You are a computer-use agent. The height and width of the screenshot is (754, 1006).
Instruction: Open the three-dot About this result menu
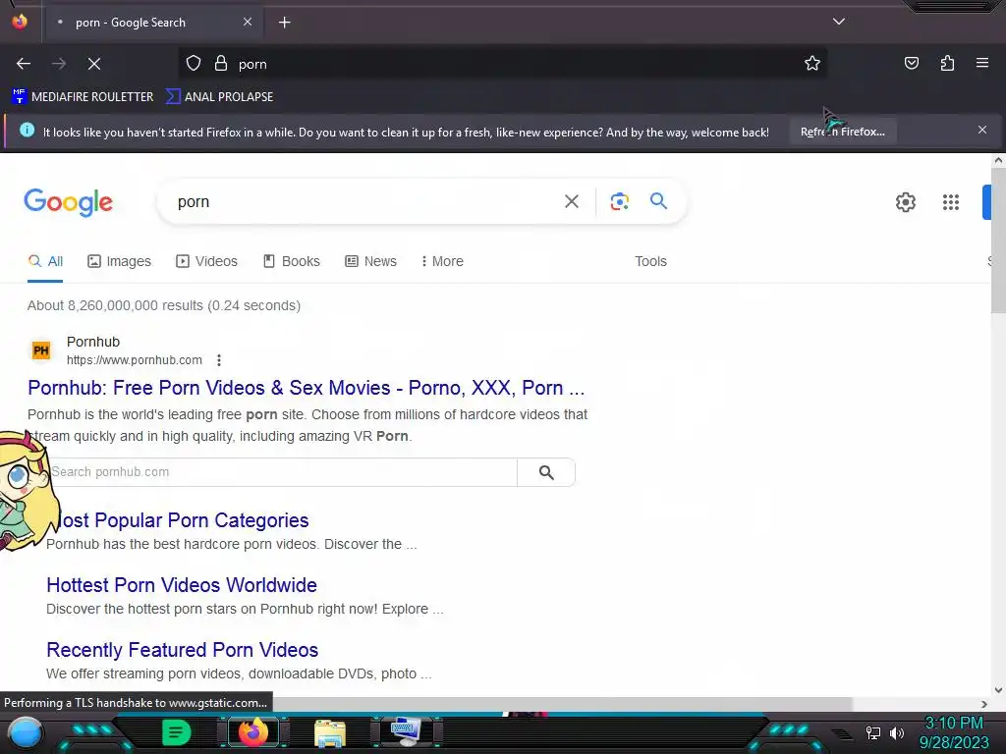pyautogui.click(x=219, y=360)
